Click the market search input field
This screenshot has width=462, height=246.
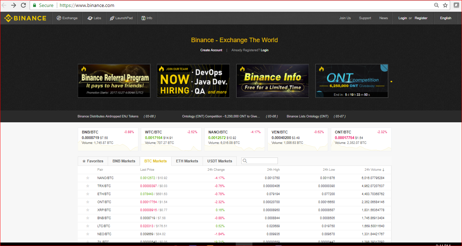260,161
